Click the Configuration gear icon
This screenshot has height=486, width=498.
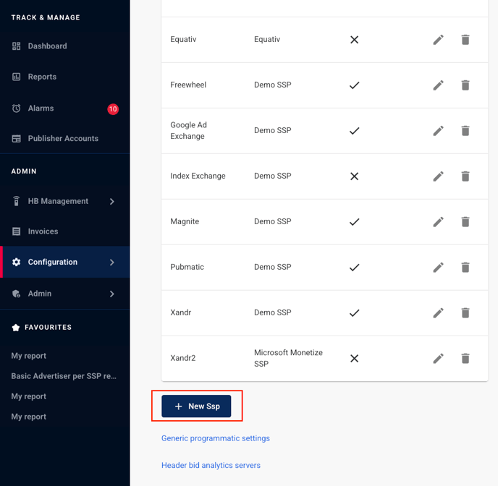(16, 262)
